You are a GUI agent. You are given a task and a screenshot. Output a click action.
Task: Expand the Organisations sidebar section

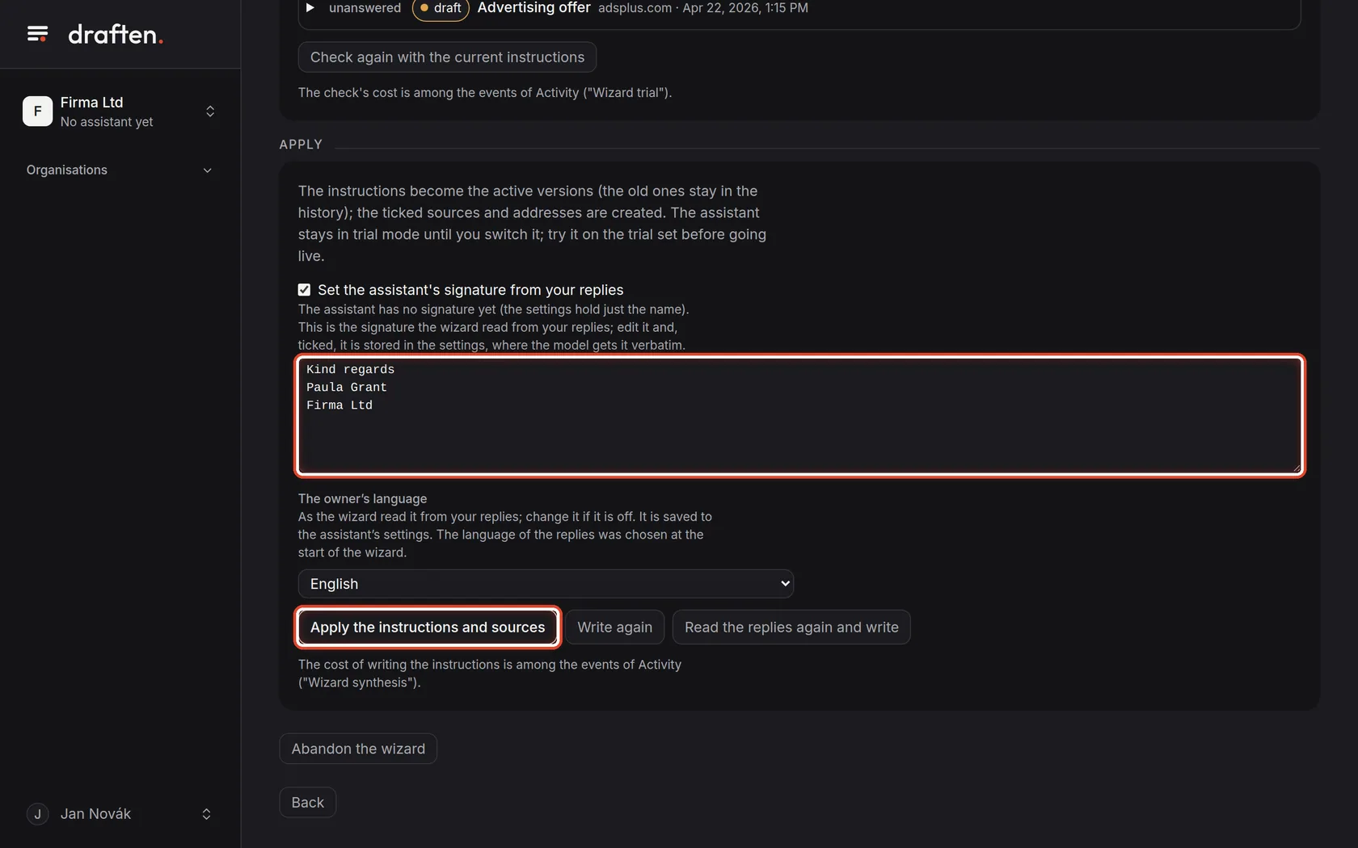tap(120, 170)
